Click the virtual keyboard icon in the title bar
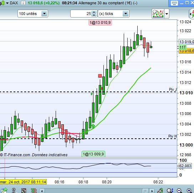194x193 pixels. click(x=174, y=3)
